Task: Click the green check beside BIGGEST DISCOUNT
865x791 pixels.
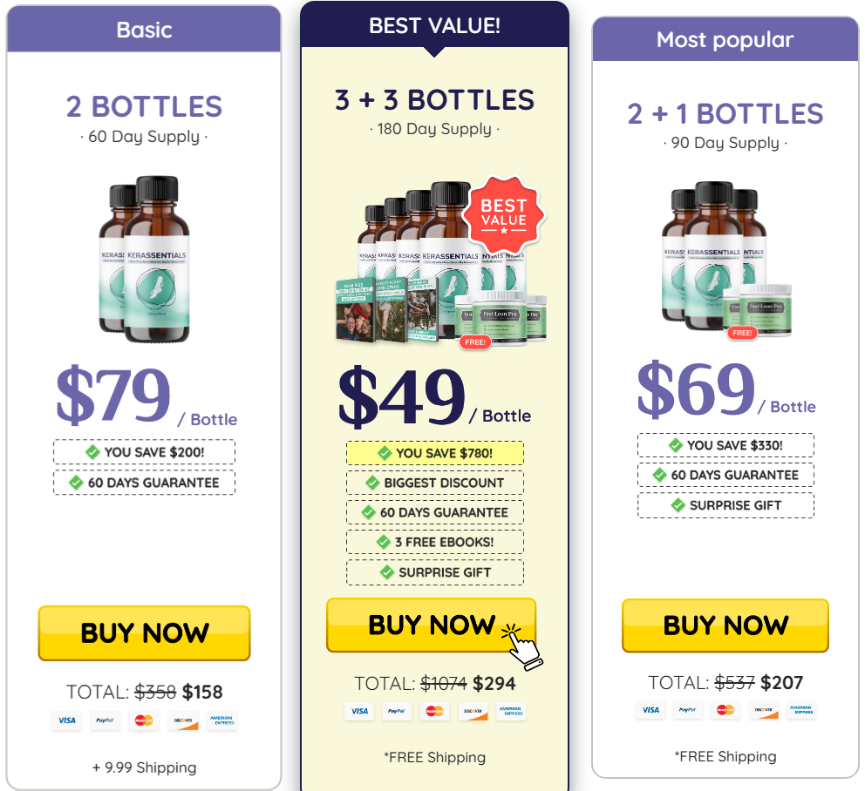Action: click(x=372, y=483)
